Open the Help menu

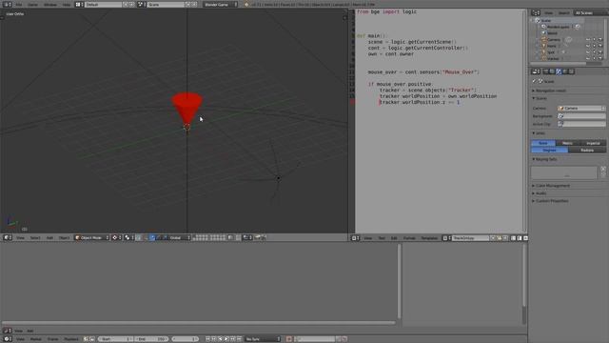[67, 4]
